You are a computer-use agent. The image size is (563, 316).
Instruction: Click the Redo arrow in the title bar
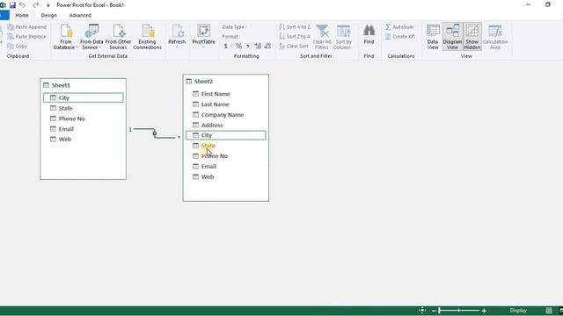35,5
